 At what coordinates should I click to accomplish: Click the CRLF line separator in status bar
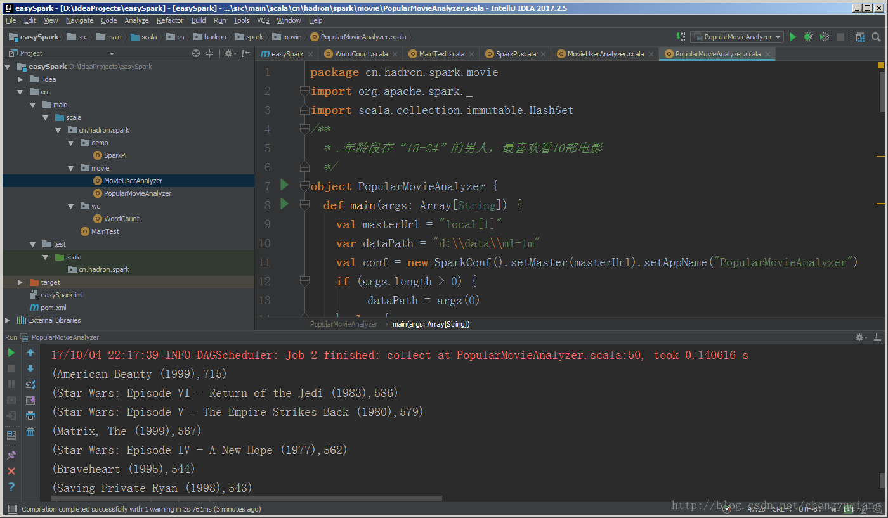point(781,508)
